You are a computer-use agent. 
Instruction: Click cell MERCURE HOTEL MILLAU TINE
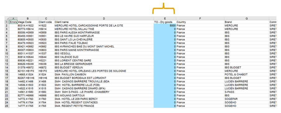pyautogui.click(x=104, y=29)
